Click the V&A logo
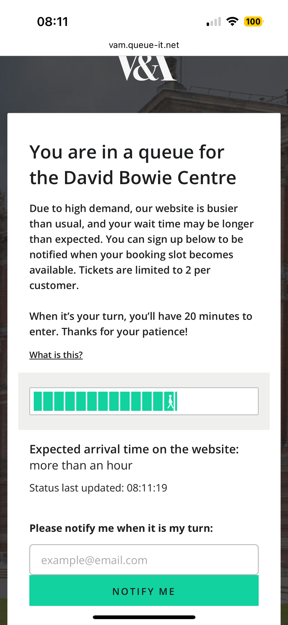The height and width of the screenshot is (625, 288). [147, 68]
